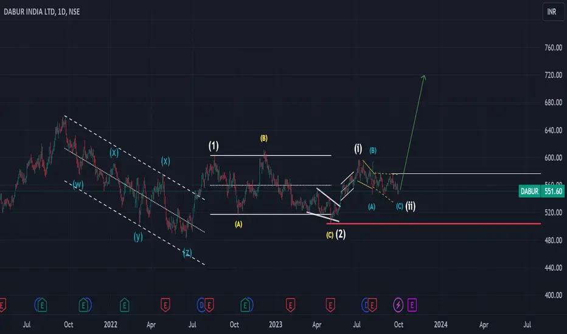
Task: Select the red horizontal support line
Action: (434, 224)
